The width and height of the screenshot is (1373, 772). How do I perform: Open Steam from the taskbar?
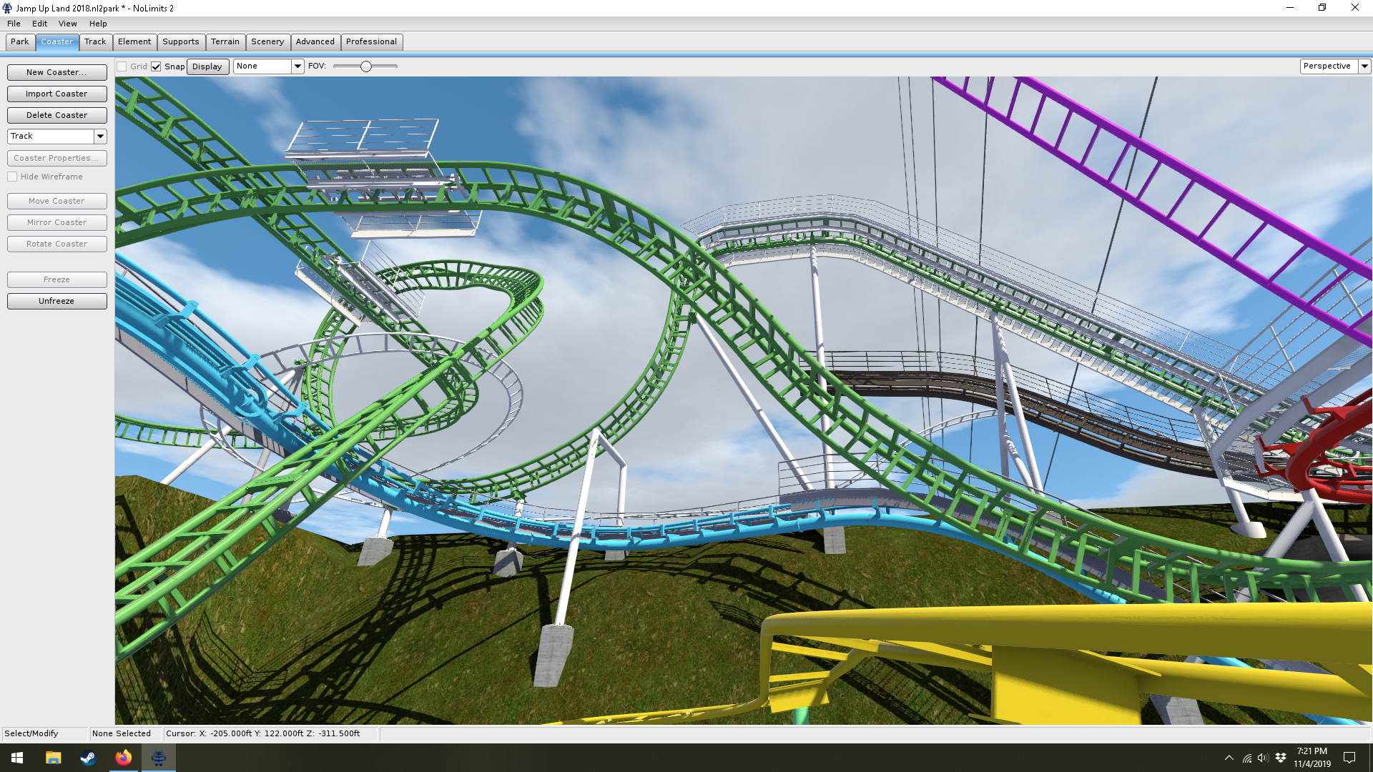[x=88, y=758]
